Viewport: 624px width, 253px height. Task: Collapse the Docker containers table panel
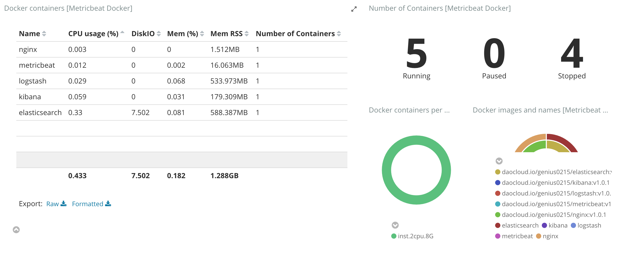click(x=17, y=230)
